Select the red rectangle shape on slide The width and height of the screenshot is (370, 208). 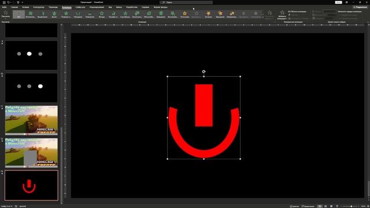point(204,105)
